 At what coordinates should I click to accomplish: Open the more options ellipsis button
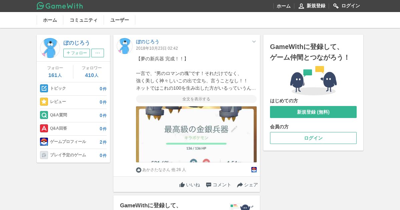98,53
